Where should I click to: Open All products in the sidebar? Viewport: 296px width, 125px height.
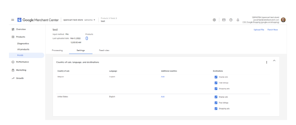pos(23,50)
